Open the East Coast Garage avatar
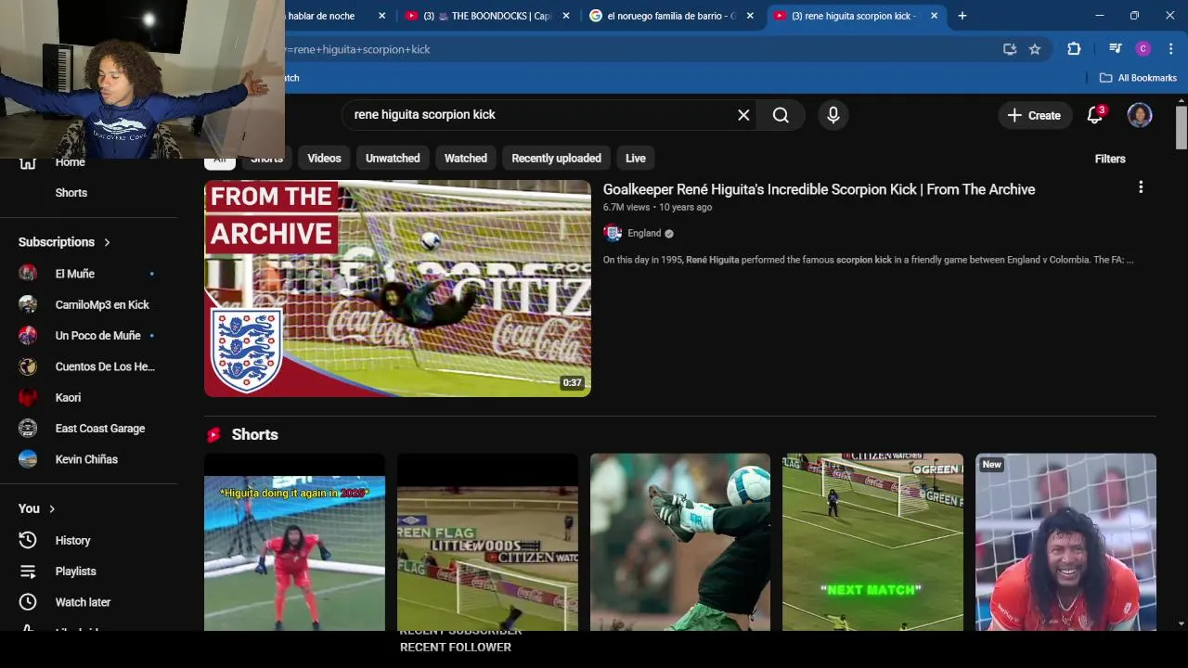The image size is (1188, 668). [x=28, y=429]
